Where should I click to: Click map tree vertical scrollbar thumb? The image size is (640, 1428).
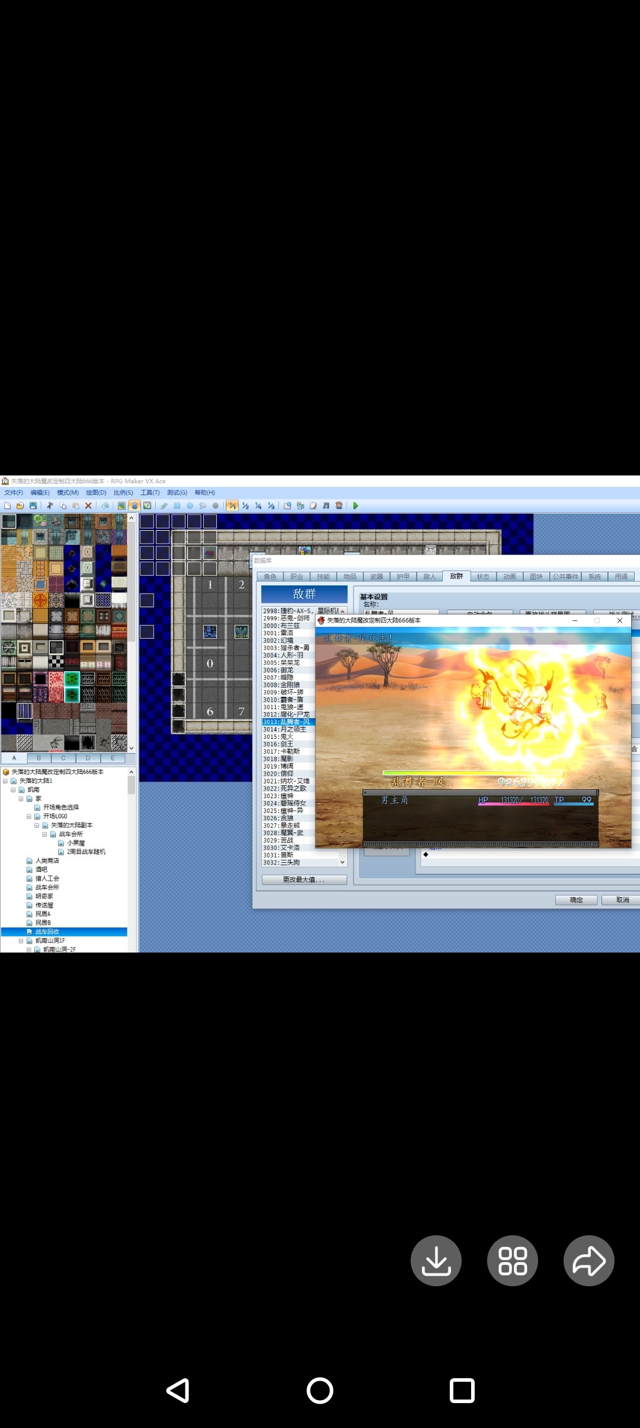point(132,785)
